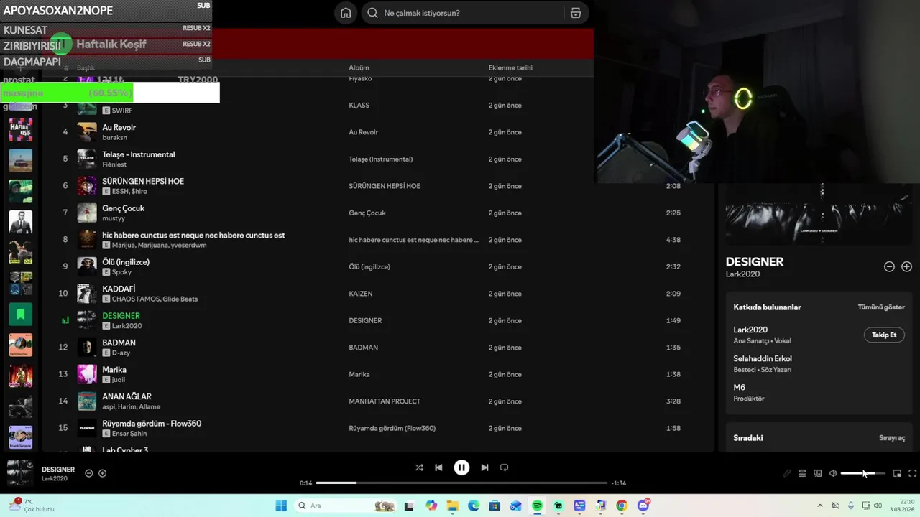920x517 pixels.
Task: Select Rüyamda gördüm - Flow360 track title
Action: click(152, 424)
